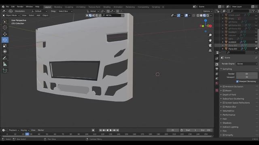Select wireframe viewport shading

coord(198,15)
